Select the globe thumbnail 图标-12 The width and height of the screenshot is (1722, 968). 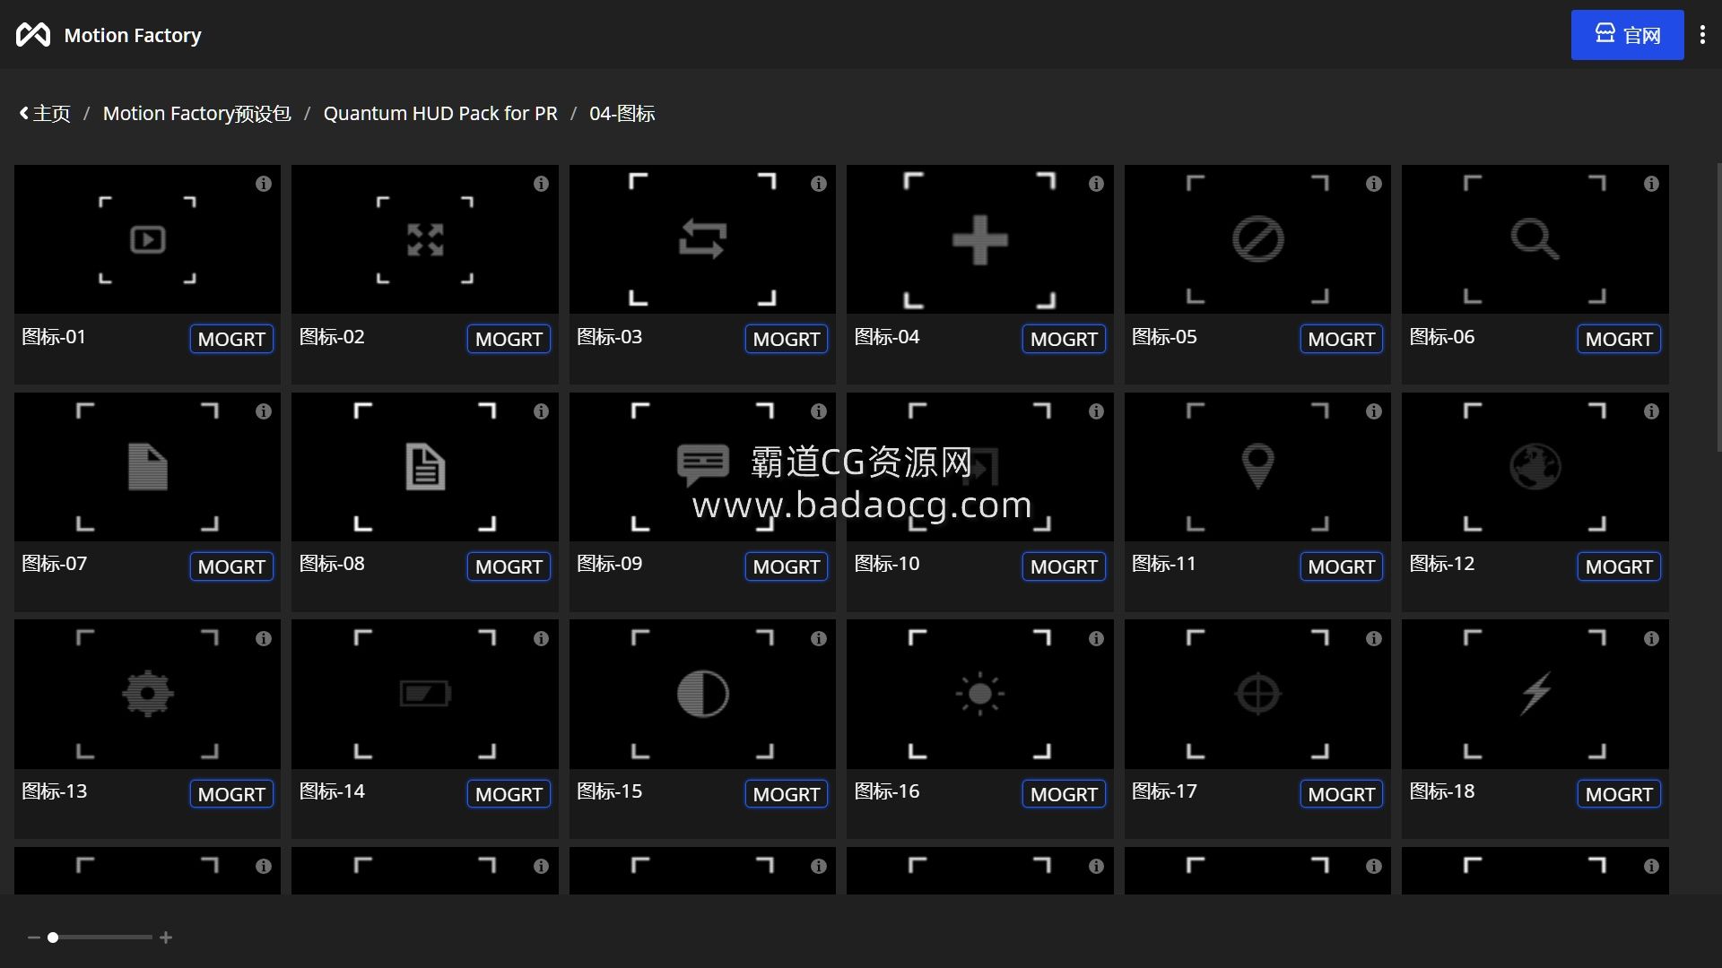[1535, 467]
